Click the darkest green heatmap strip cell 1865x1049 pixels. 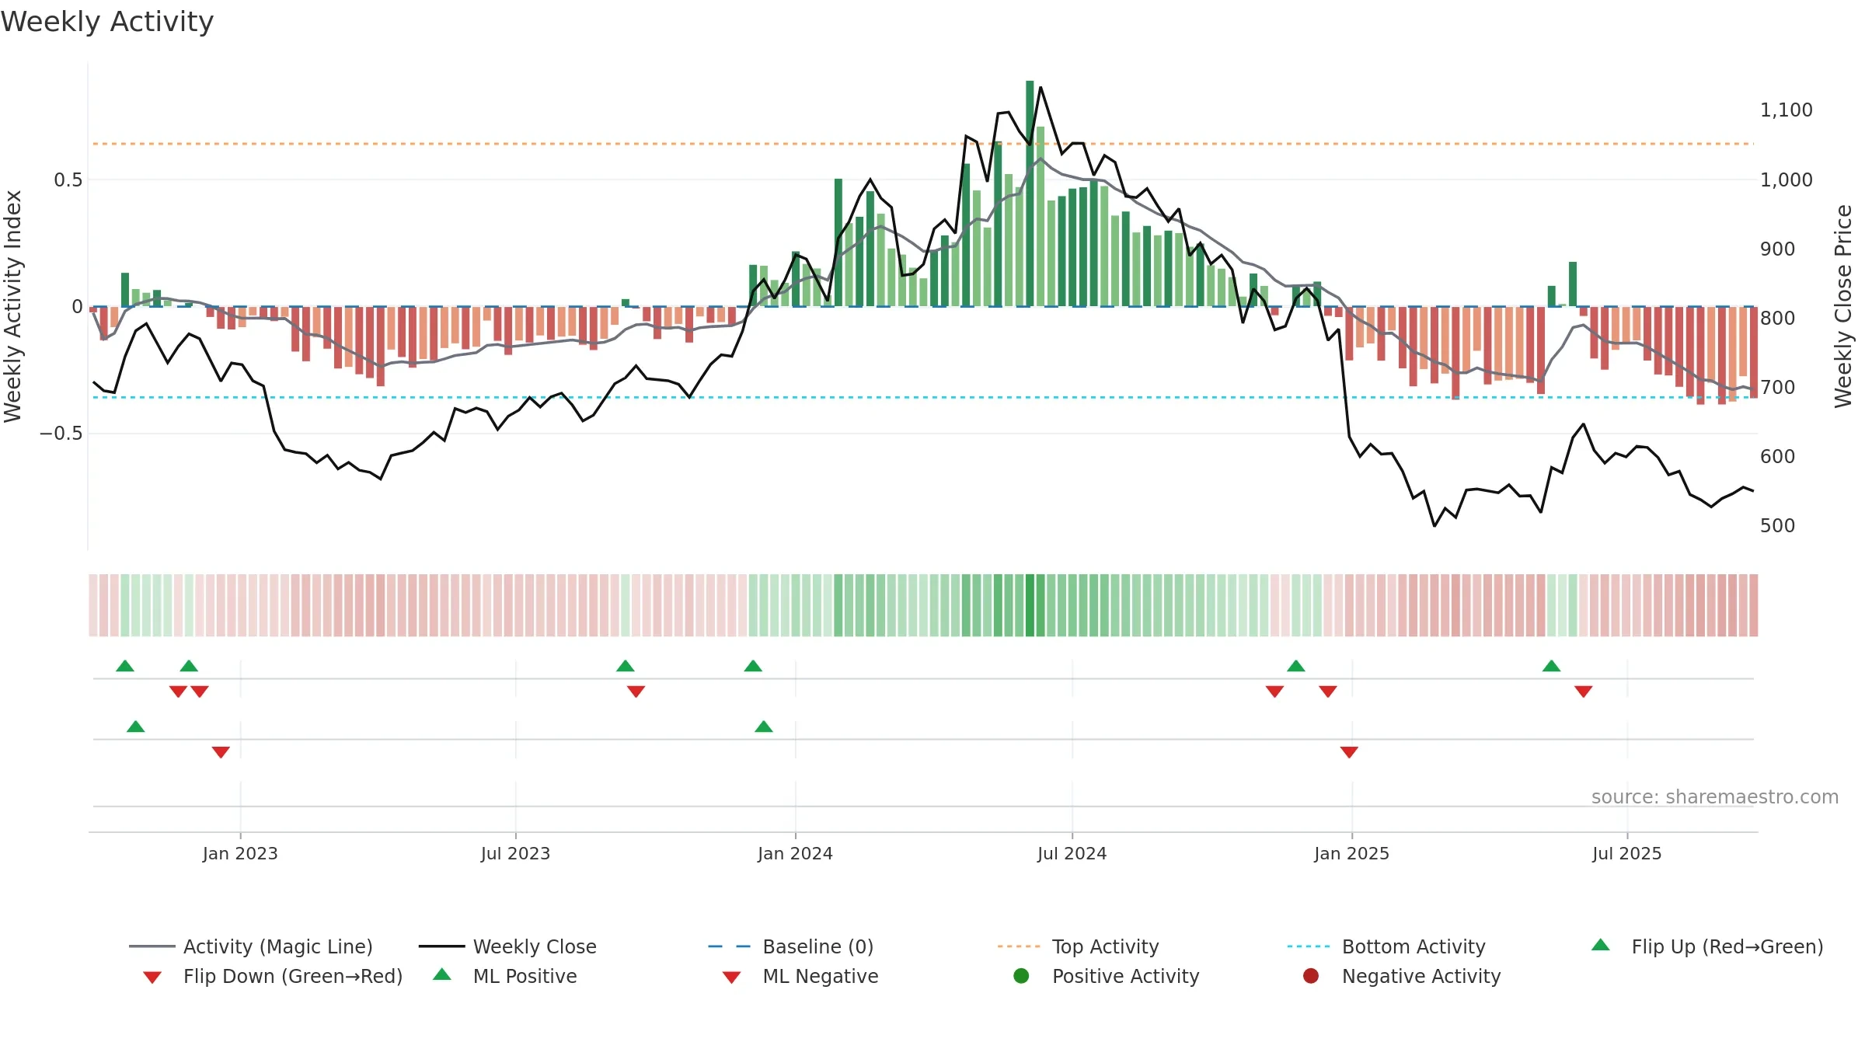point(1030,605)
